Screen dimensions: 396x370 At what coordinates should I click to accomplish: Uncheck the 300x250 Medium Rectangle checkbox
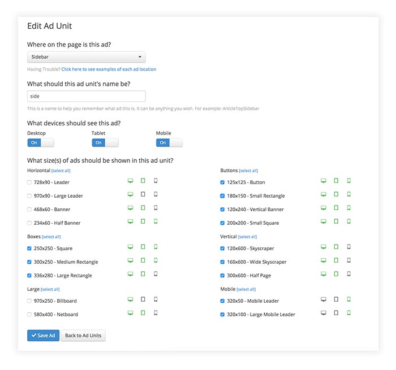coord(29,262)
